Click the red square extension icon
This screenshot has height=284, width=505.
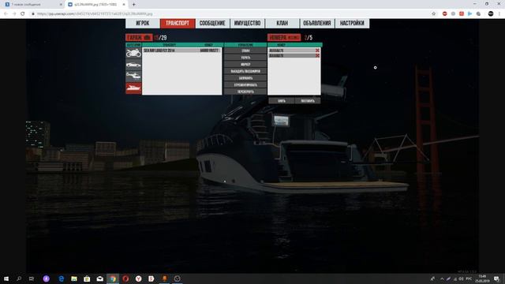(462, 14)
